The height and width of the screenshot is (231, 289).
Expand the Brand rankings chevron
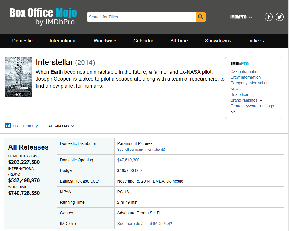(x=261, y=100)
